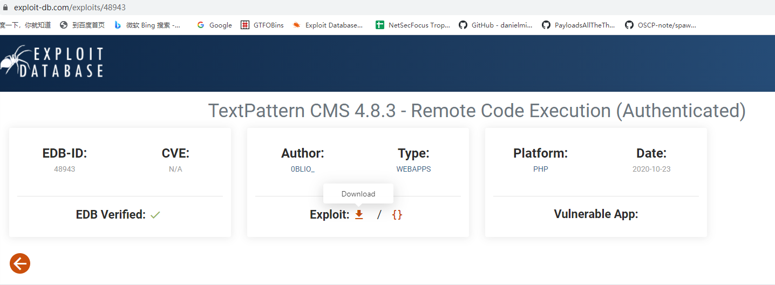Go back using the orange arrow button

point(20,263)
